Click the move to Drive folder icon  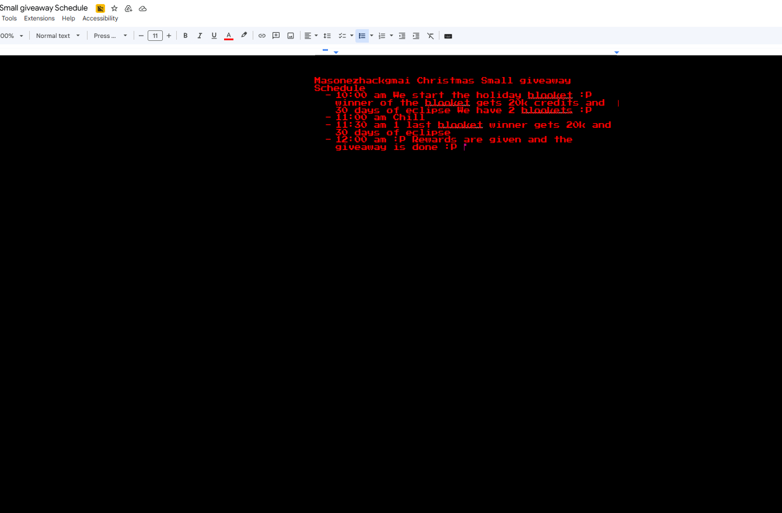click(x=128, y=9)
